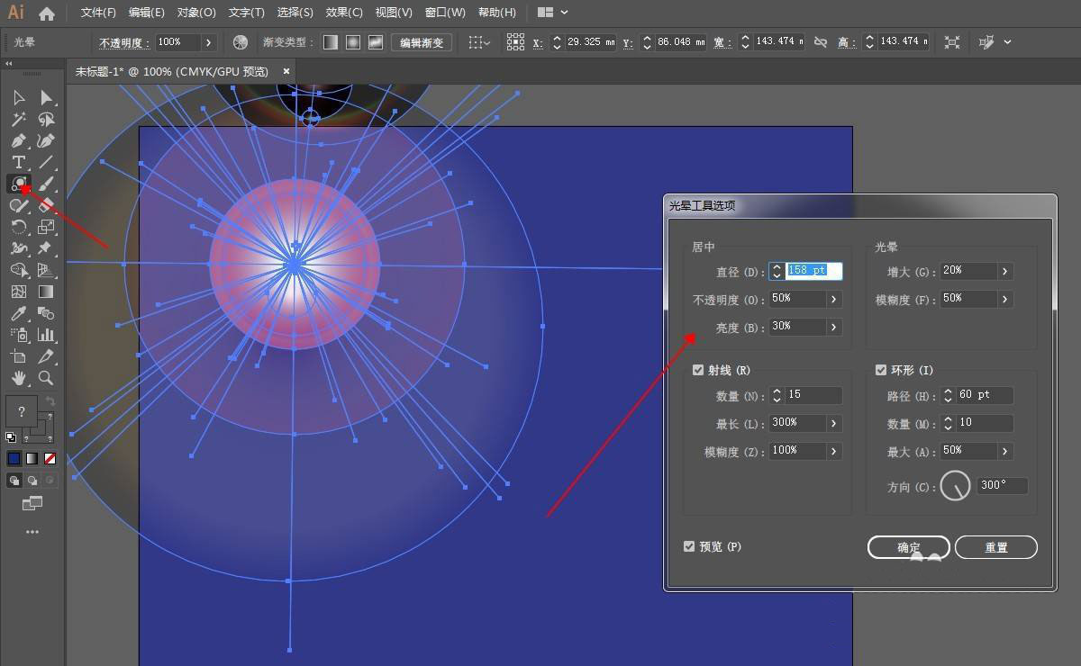Image resolution: width=1081 pixels, height=666 pixels.
Task: Click Edit Toolbar three-dots button
Action: click(32, 532)
